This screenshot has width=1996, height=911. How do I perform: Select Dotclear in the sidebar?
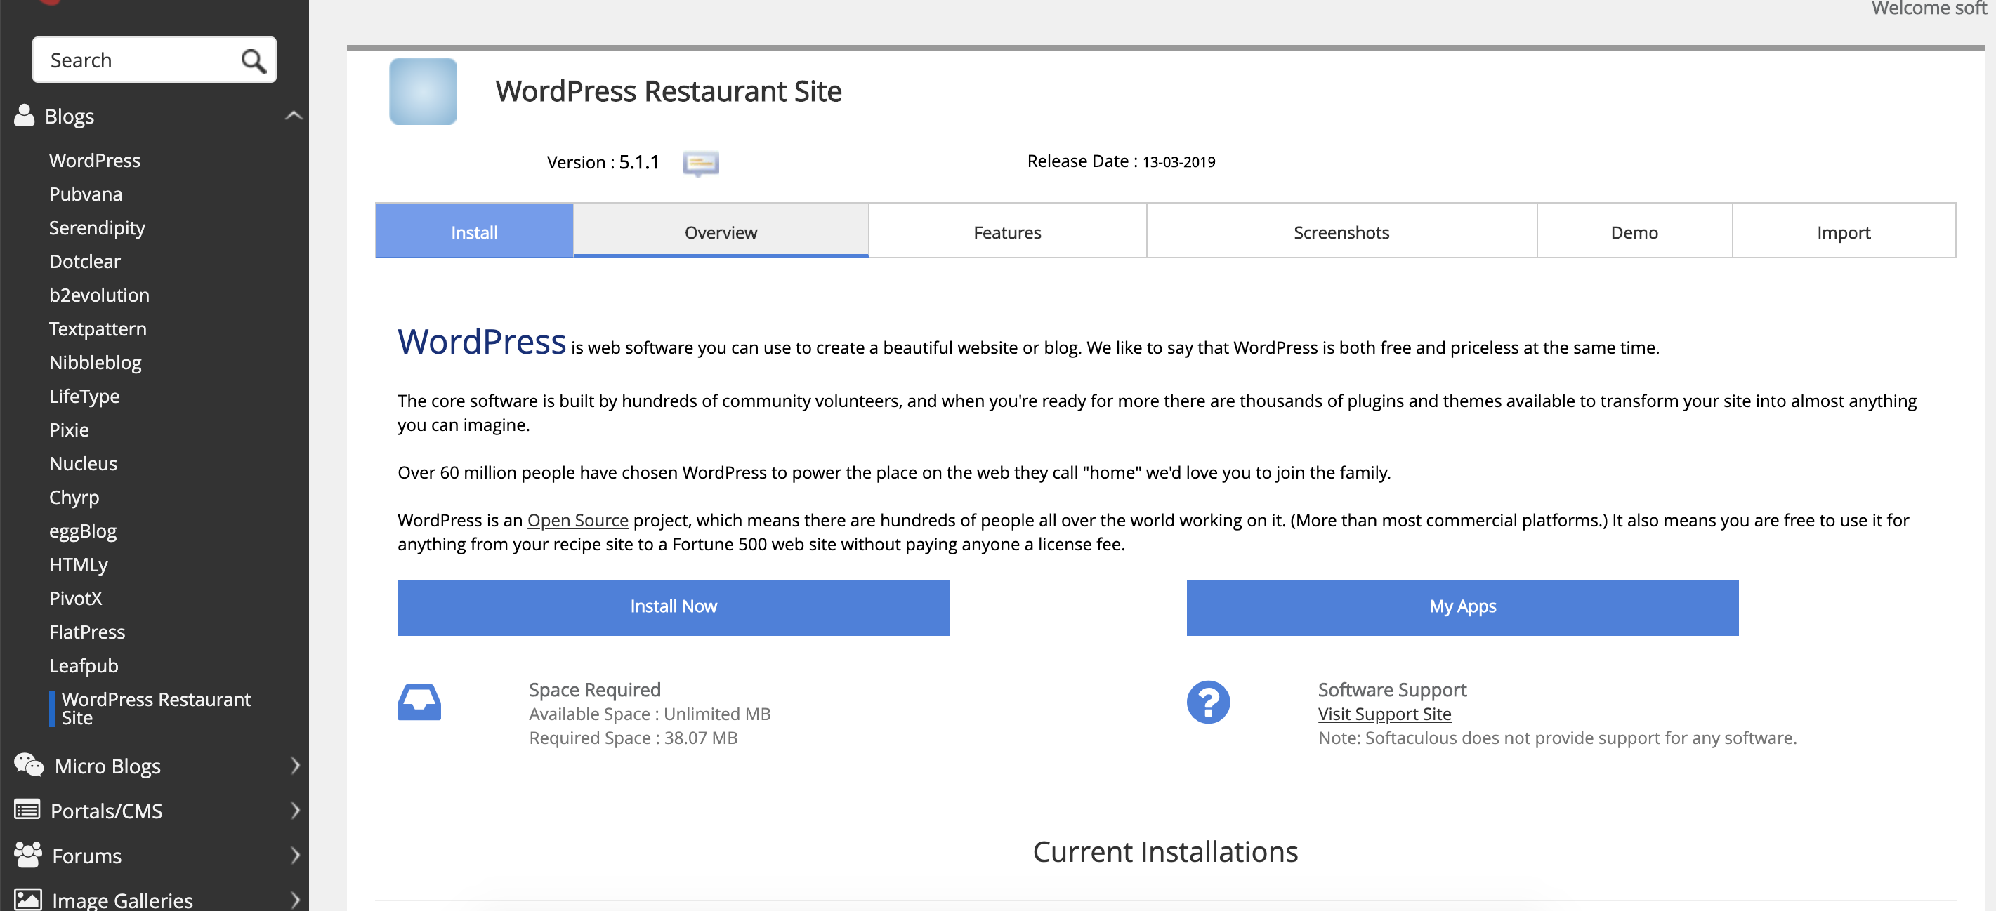click(x=84, y=261)
